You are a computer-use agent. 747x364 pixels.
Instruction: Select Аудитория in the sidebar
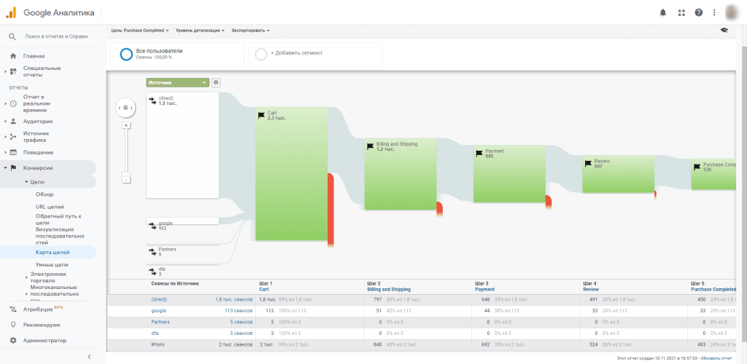pos(38,122)
